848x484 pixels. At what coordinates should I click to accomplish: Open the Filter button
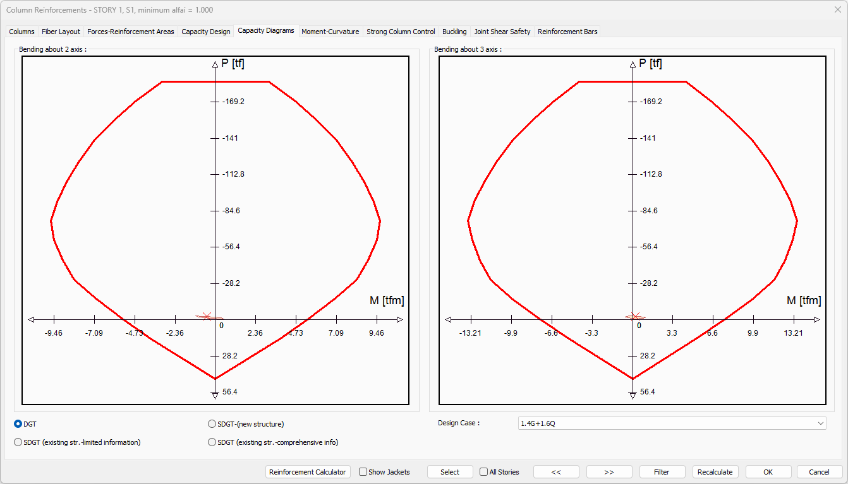662,472
